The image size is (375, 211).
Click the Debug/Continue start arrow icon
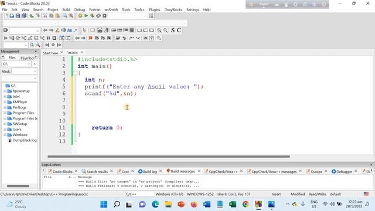click(x=5, y=38)
